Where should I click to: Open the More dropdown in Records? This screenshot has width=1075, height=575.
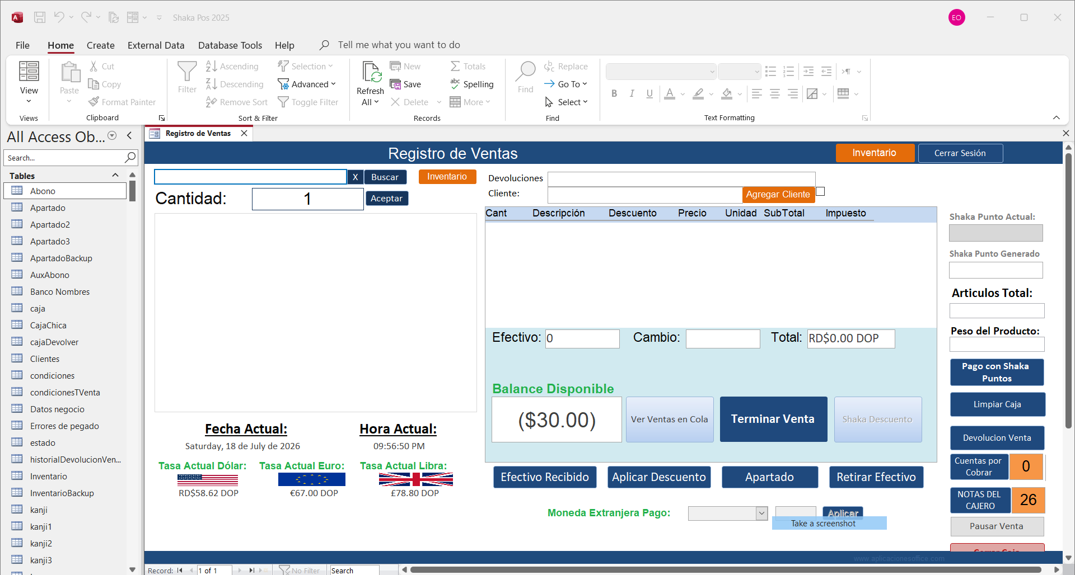coord(470,102)
